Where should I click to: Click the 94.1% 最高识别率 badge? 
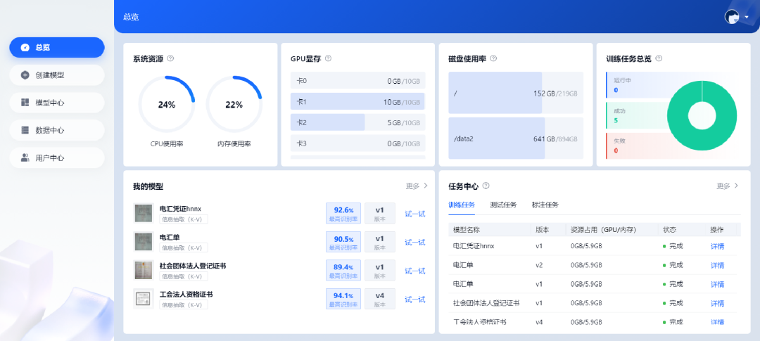343,299
